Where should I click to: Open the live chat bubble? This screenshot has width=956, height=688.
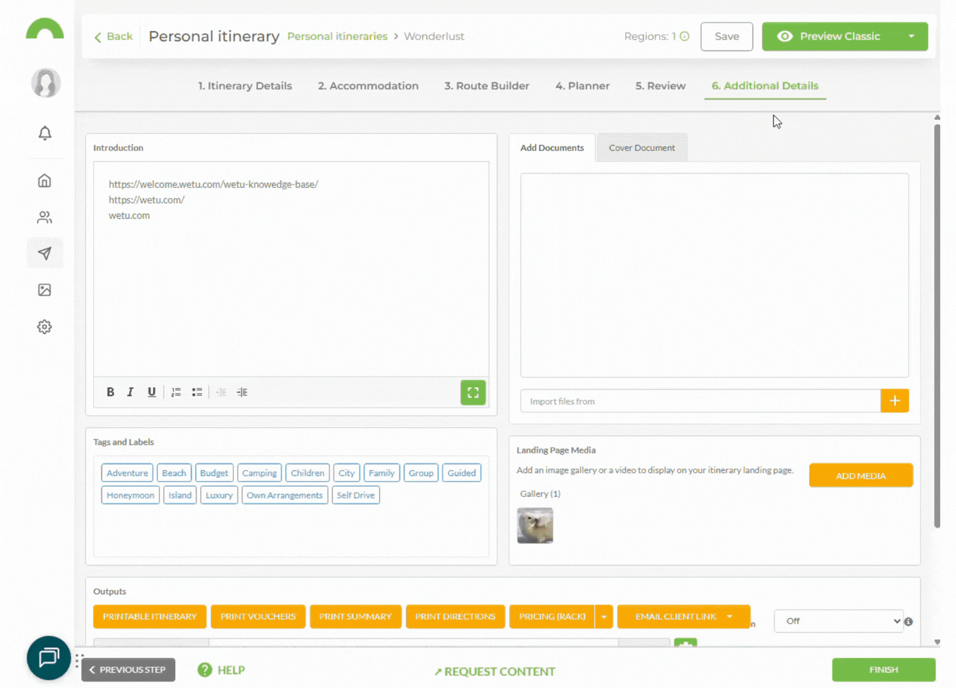tap(48, 657)
